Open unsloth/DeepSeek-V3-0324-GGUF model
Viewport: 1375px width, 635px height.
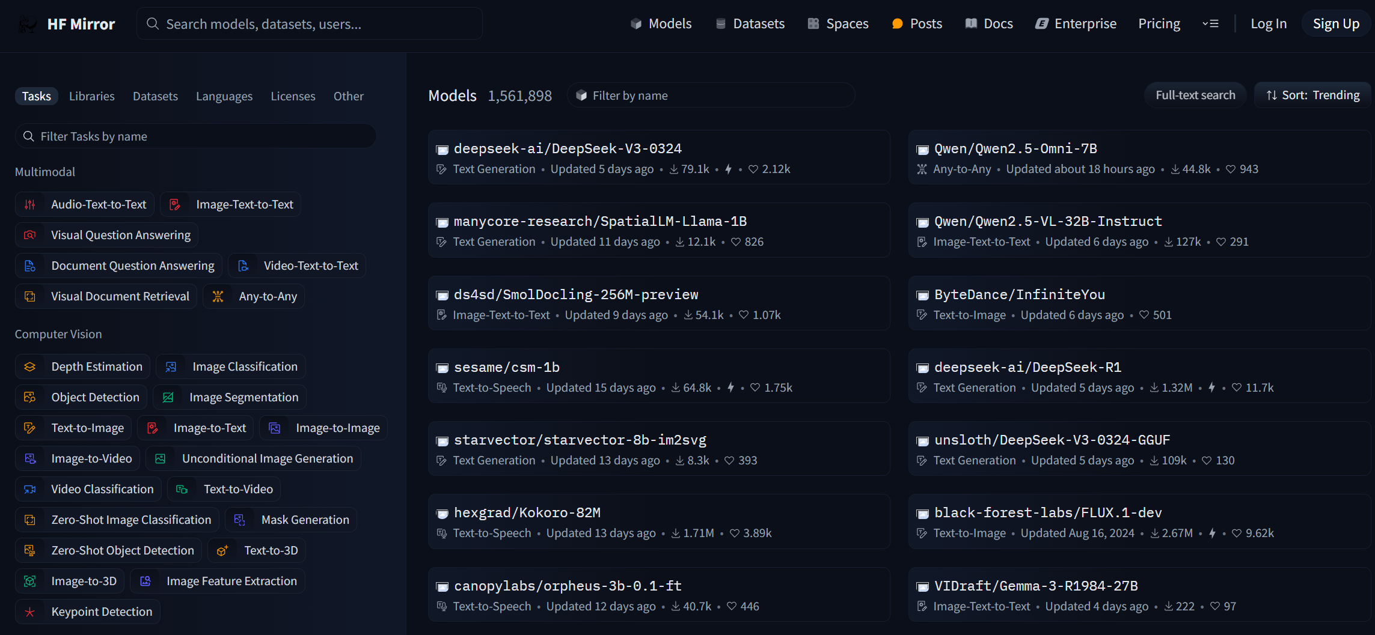[x=1139, y=449]
